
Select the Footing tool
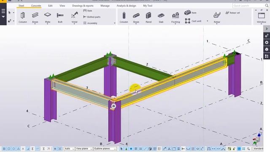point(175,17)
